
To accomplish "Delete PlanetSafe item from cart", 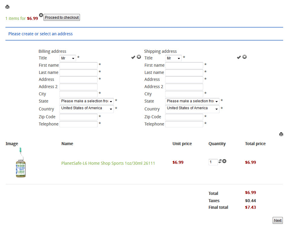I will click(x=224, y=161).
